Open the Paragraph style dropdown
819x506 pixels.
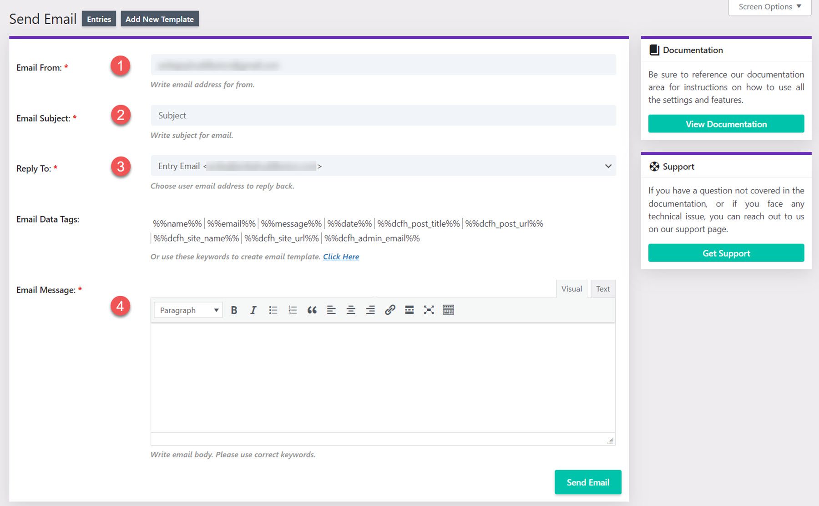[x=187, y=310]
